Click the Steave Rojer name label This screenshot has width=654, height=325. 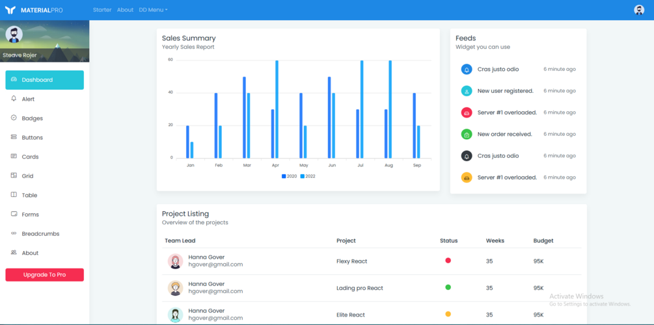(x=20, y=55)
